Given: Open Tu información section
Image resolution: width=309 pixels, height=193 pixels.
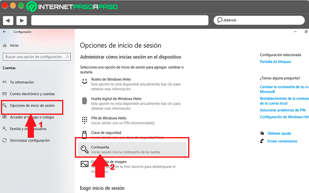Looking at the screenshot, I should [22, 82].
